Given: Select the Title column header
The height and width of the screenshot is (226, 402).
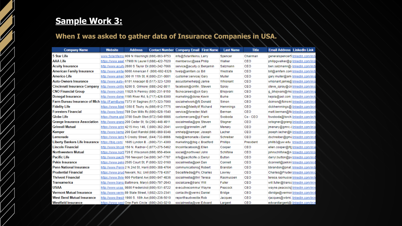Looking at the screenshot, I should point(255,50).
